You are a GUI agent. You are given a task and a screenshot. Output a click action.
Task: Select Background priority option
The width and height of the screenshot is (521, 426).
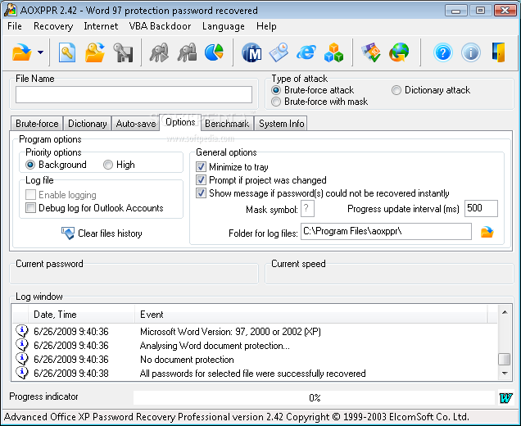pyautogui.click(x=30, y=165)
